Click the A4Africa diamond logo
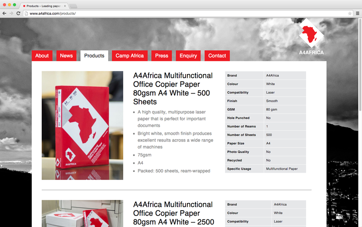This screenshot has height=227, width=362. pos(311,33)
